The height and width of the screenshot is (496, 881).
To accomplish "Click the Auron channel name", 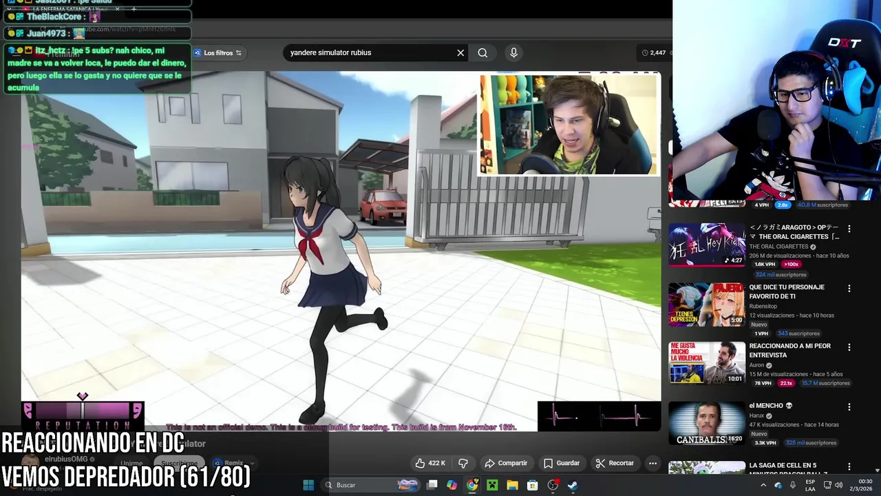I will (x=756, y=365).
